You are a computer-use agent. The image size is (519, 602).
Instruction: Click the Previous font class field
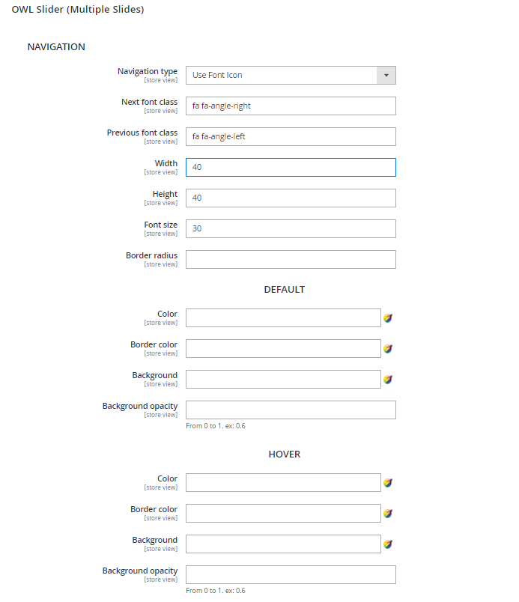291,136
